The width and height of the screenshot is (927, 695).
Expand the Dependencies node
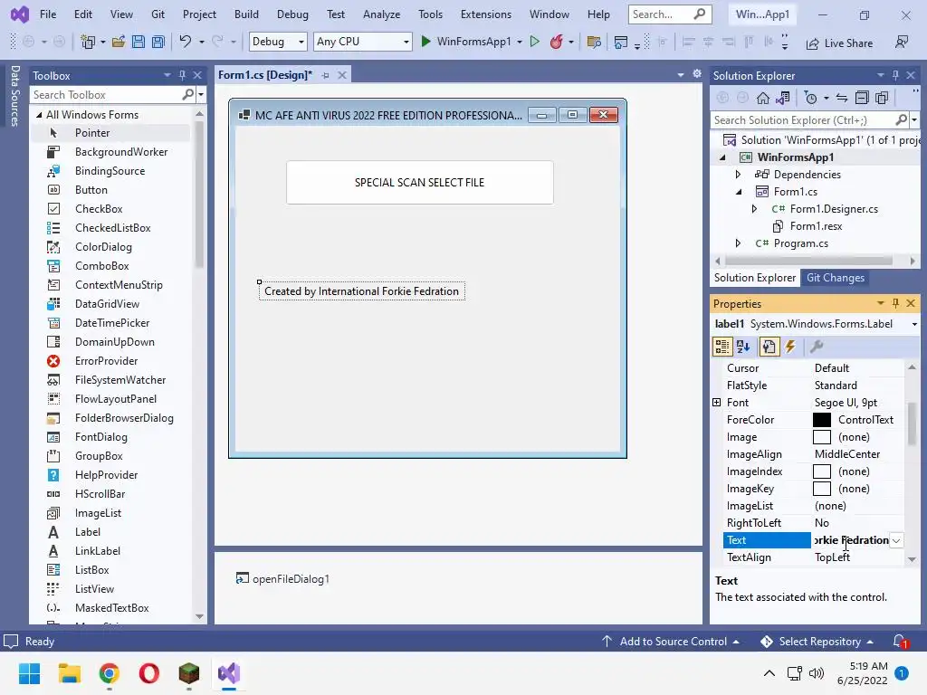tap(738, 175)
